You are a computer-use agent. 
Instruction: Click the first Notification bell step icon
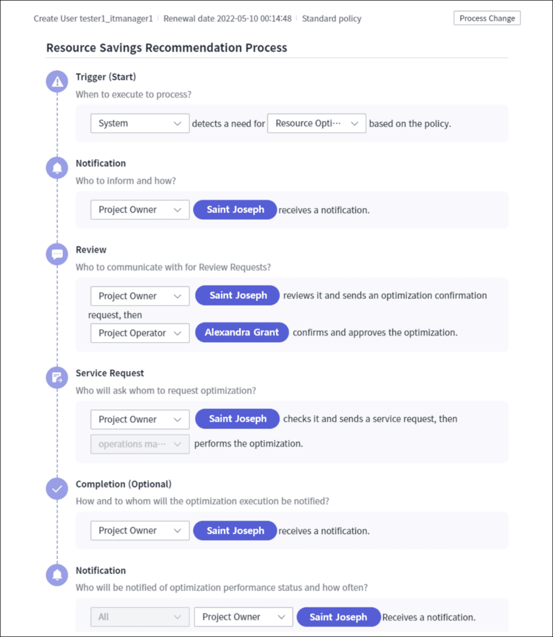[57, 168]
